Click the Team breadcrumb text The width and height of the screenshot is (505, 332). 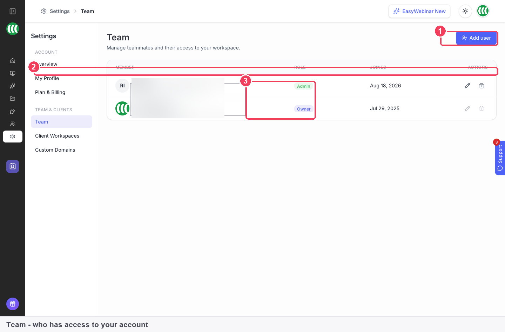tap(87, 11)
